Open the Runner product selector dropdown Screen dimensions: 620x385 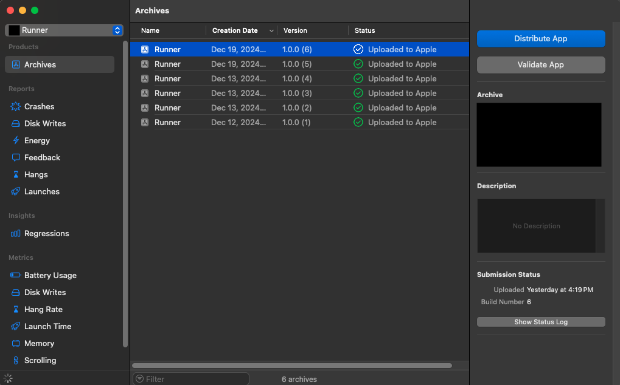pyautogui.click(x=64, y=30)
